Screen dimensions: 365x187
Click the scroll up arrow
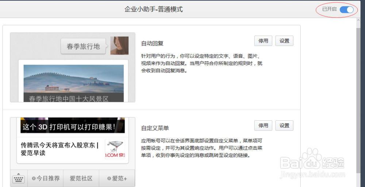358,20
